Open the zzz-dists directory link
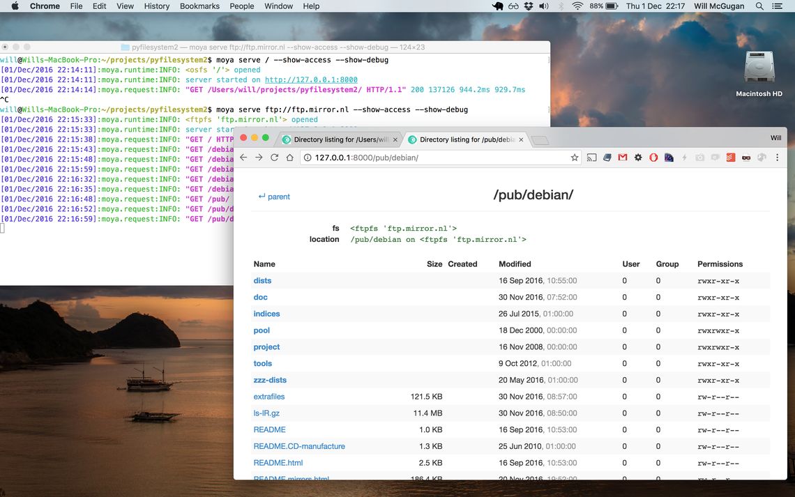795x497 pixels. [271, 380]
